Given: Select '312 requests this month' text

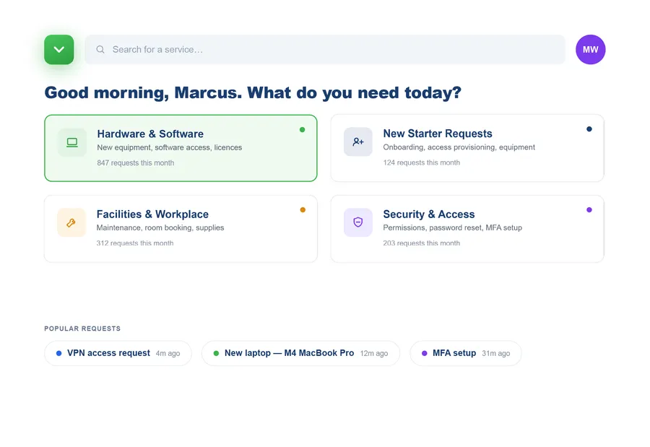Looking at the screenshot, I should pos(135,243).
